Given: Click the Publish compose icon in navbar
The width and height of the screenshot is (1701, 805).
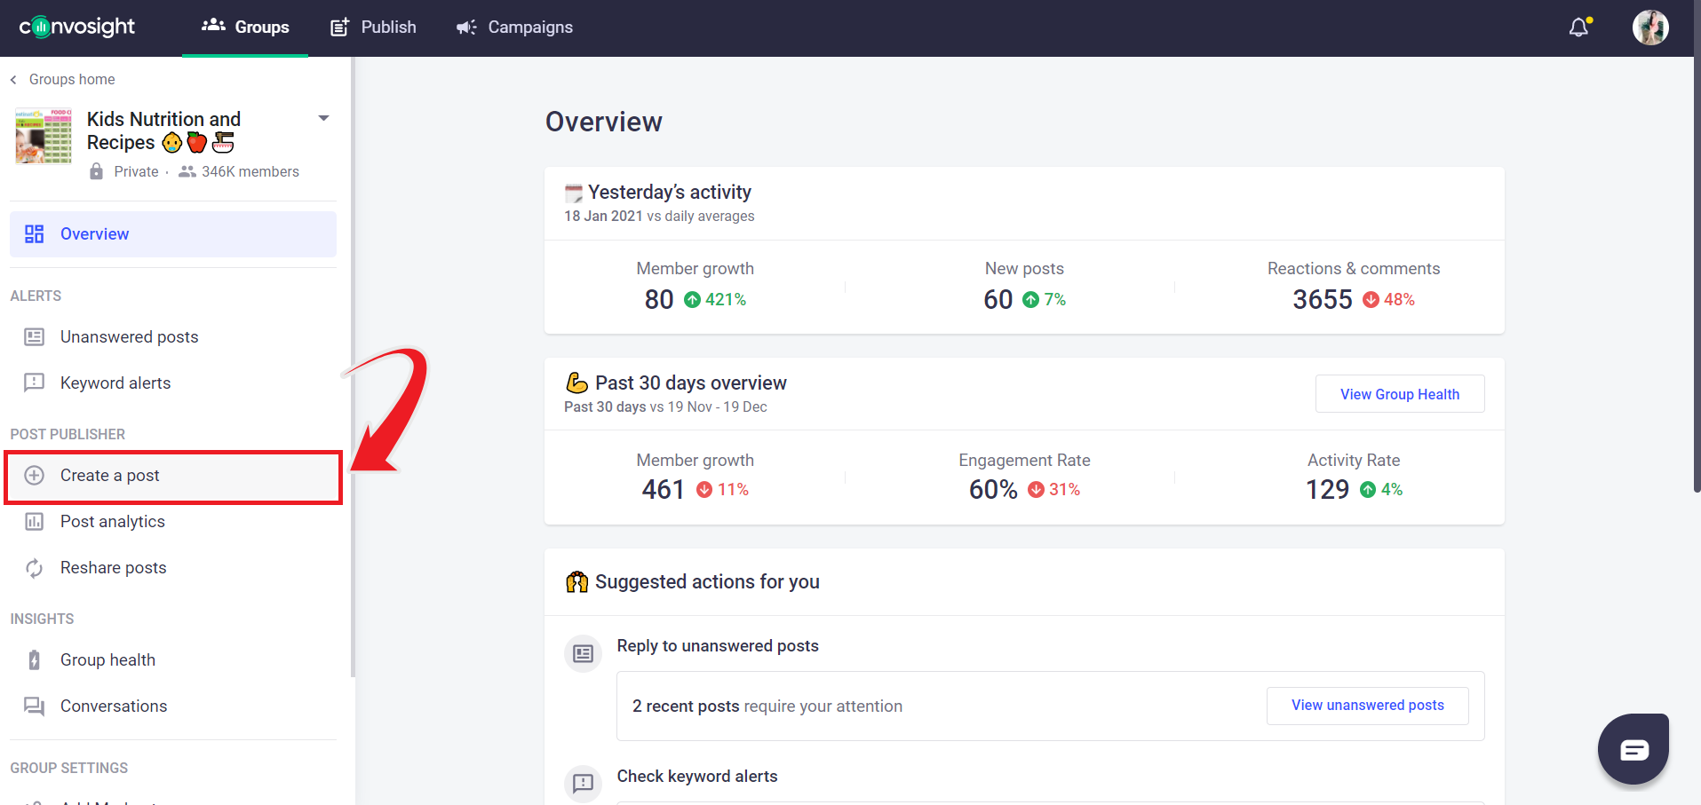Looking at the screenshot, I should click(x=339, y=28).
